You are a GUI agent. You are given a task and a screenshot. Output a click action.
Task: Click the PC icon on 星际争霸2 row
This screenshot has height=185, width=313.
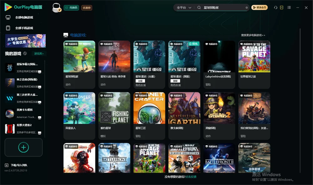(x=39, y=72)
